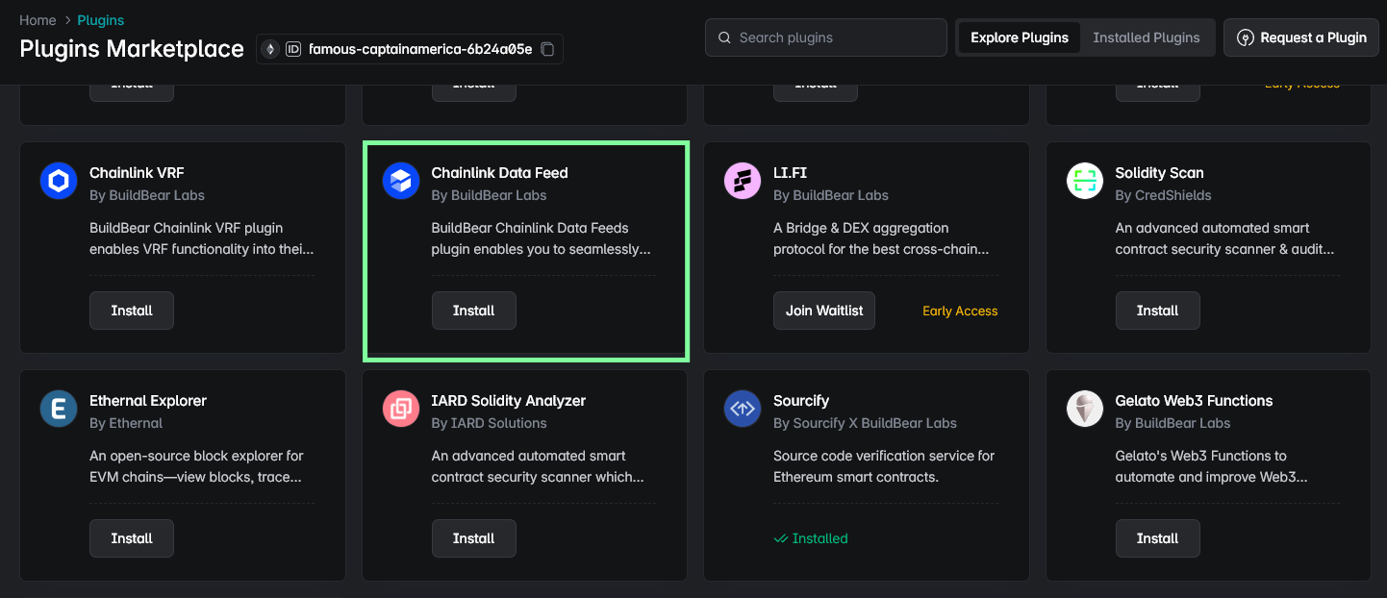Click the Gelato Web3 Functions logo
Screen dimensions: 1387x598
1085,409
